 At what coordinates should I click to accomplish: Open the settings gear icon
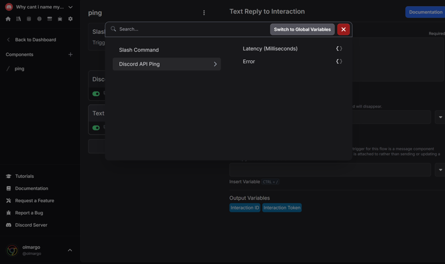coord(70,19)
